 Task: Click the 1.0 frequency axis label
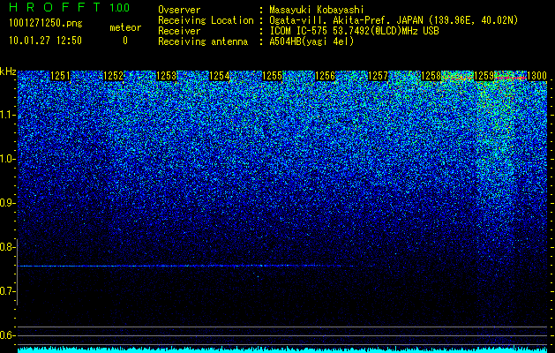click(x=7, y=159)
